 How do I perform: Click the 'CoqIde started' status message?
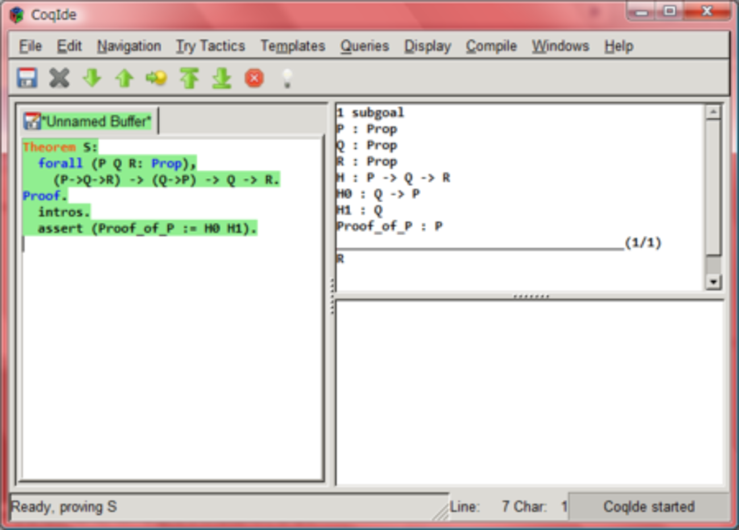tap(649, 506)
